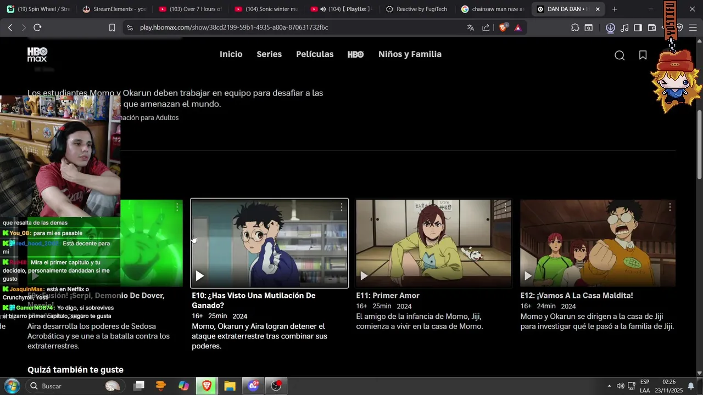Switch to Reactive by FugiTech tab
The height and width of the screenshot is (395, 703).
click(417, 9)
